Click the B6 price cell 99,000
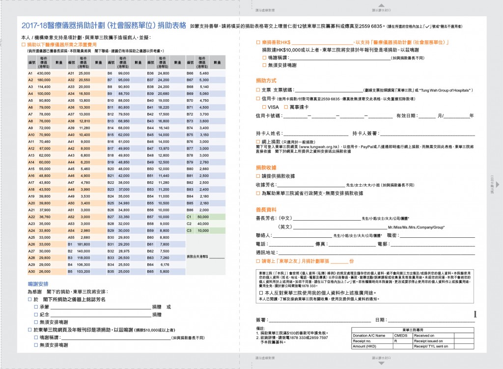This screenshot has height=369, width=503. (x=124, y=73)
